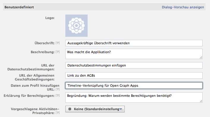Open the Dialog-Vorschau anzeigen link

click(183, 7)
